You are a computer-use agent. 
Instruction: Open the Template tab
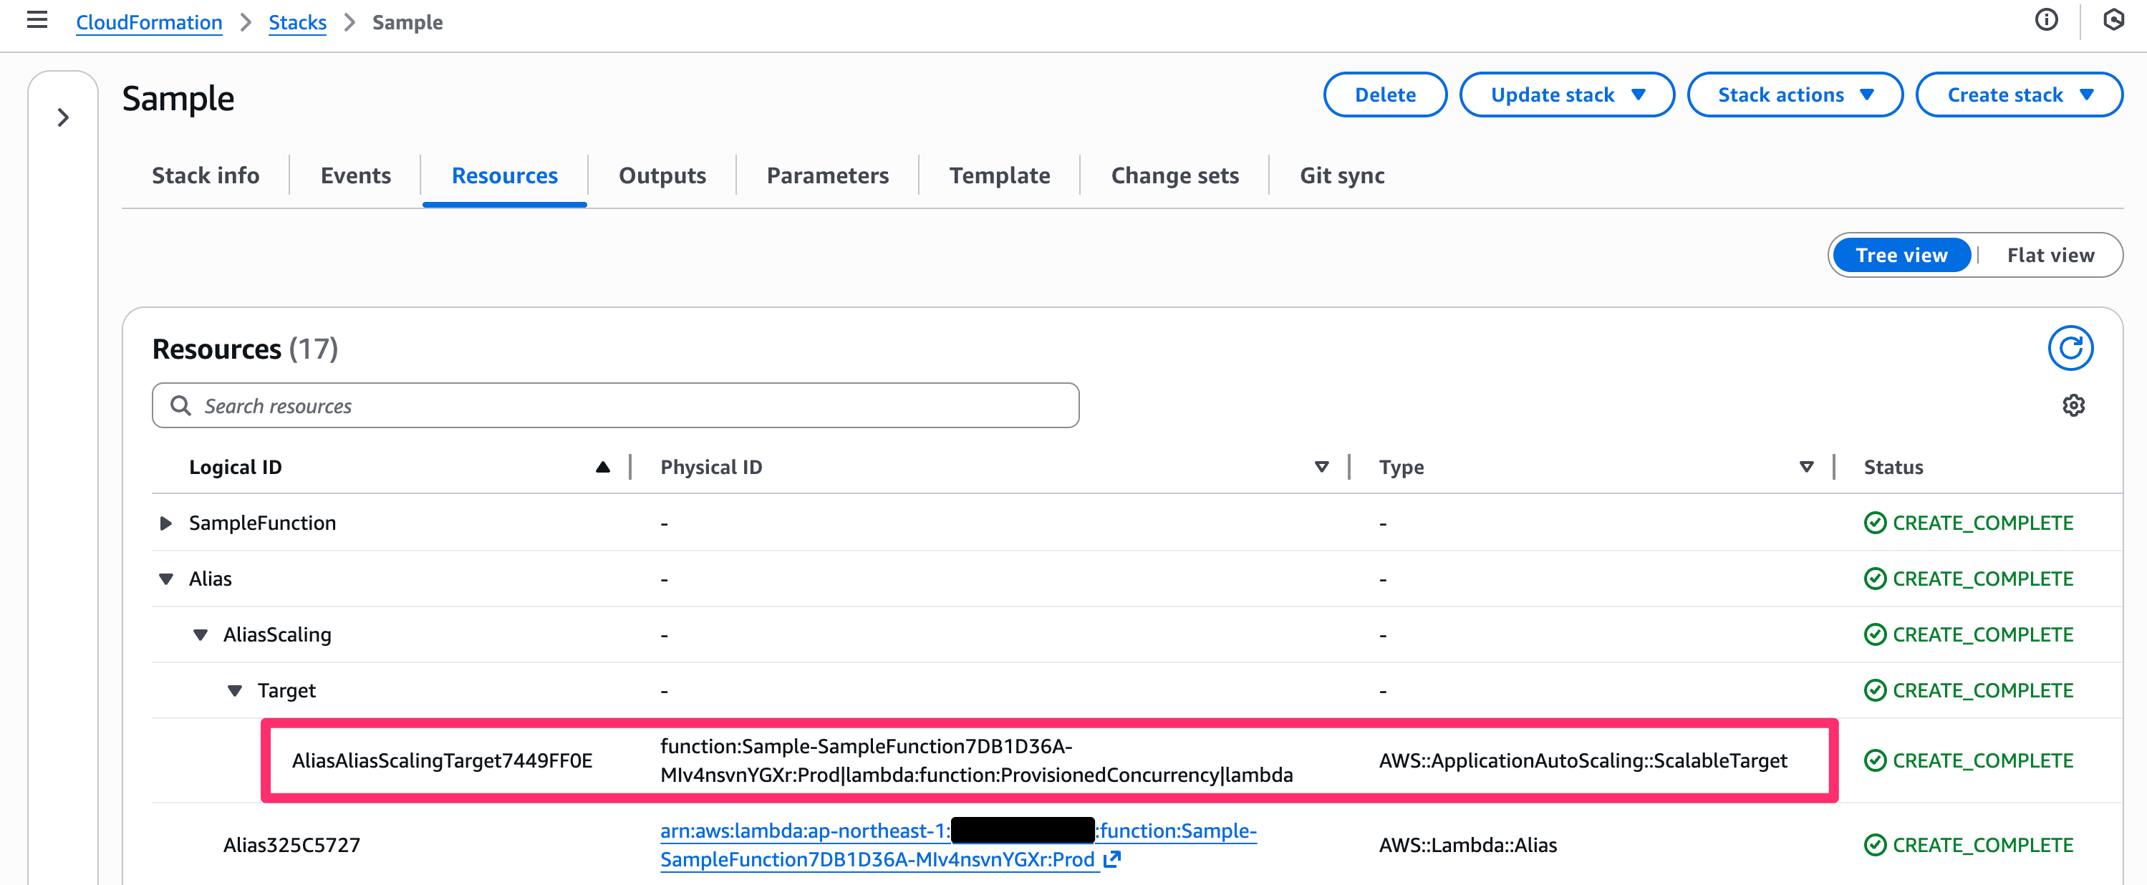tap(998, 176)
